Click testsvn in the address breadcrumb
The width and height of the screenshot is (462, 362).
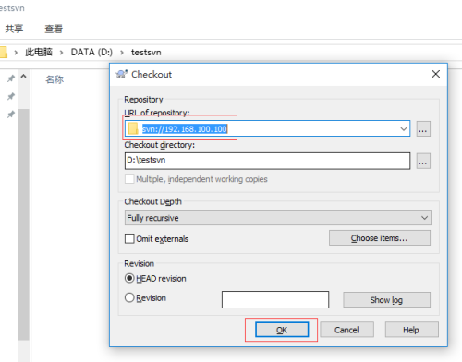point(146,53)
